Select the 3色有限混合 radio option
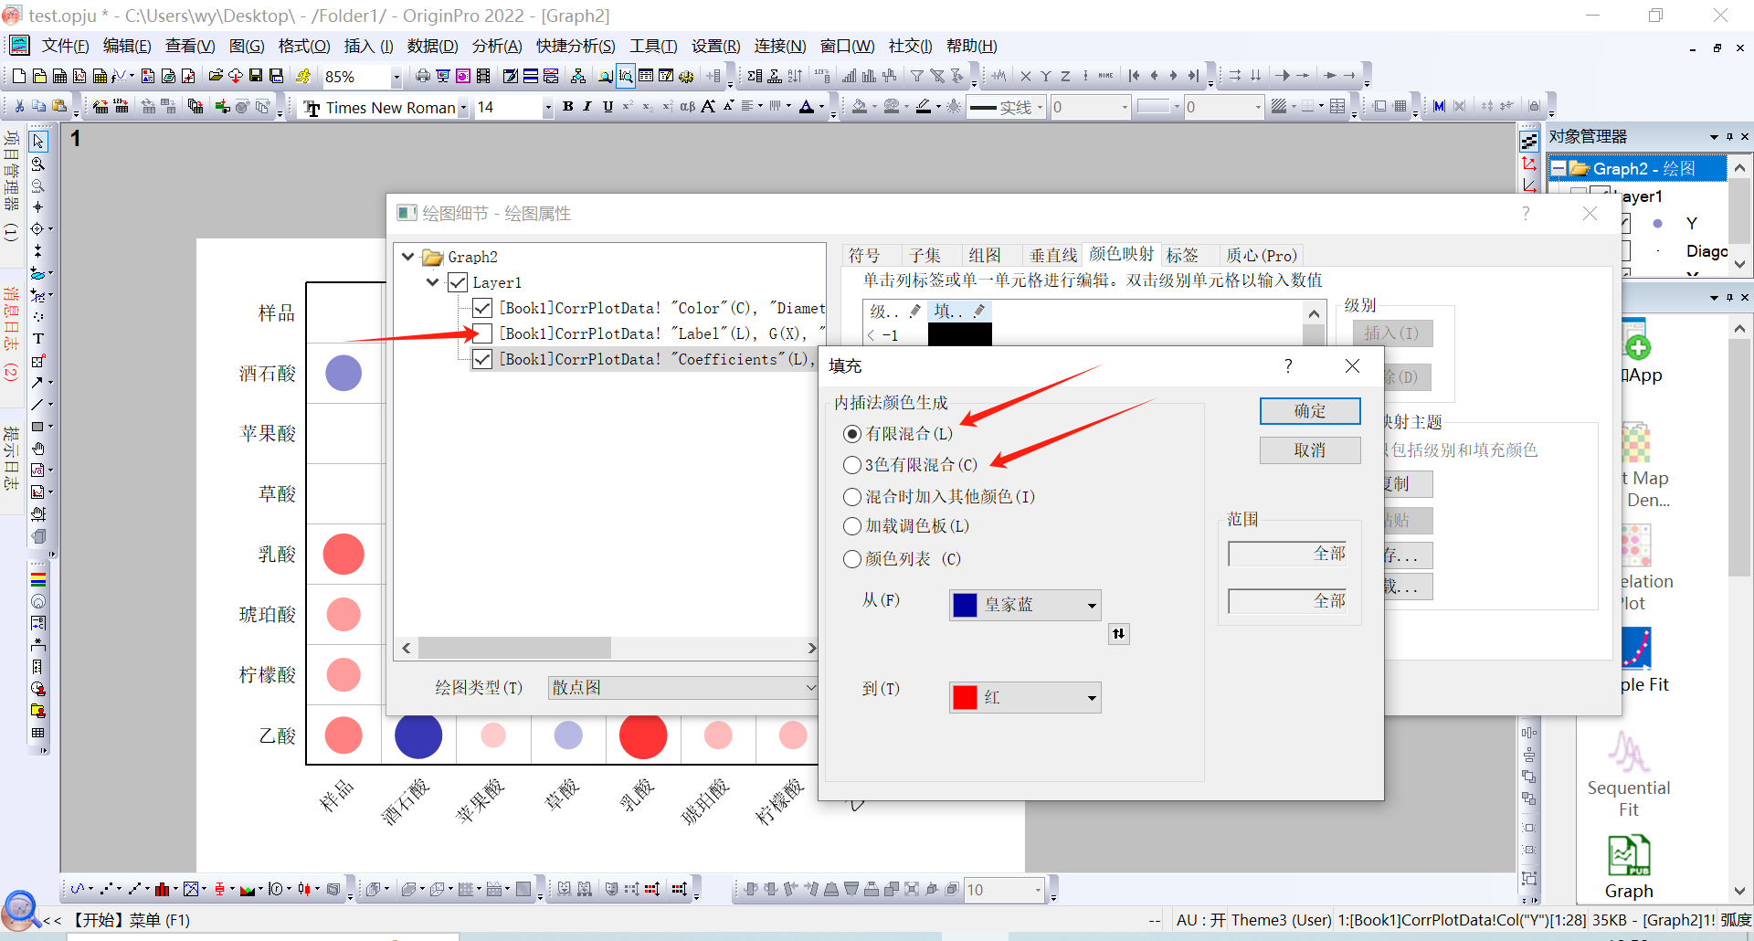Image resolution: width=1754 pixels, height=941 pixels. click(x=851, y=465)
